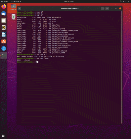Open the Help icon in the dock
The image size is (131, 139).
4,49
